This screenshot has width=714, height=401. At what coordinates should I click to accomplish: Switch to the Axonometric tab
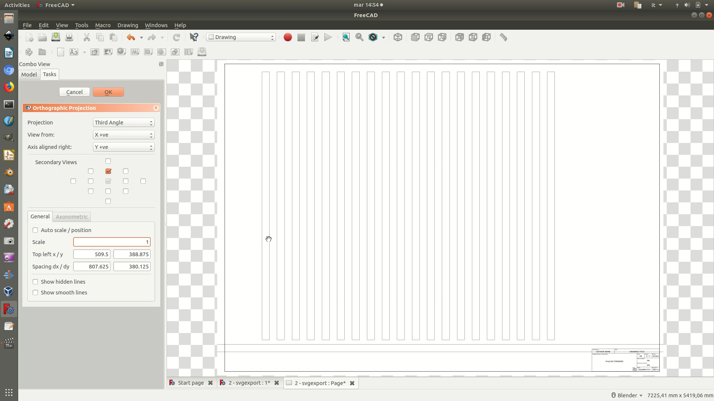coord(72,217)
